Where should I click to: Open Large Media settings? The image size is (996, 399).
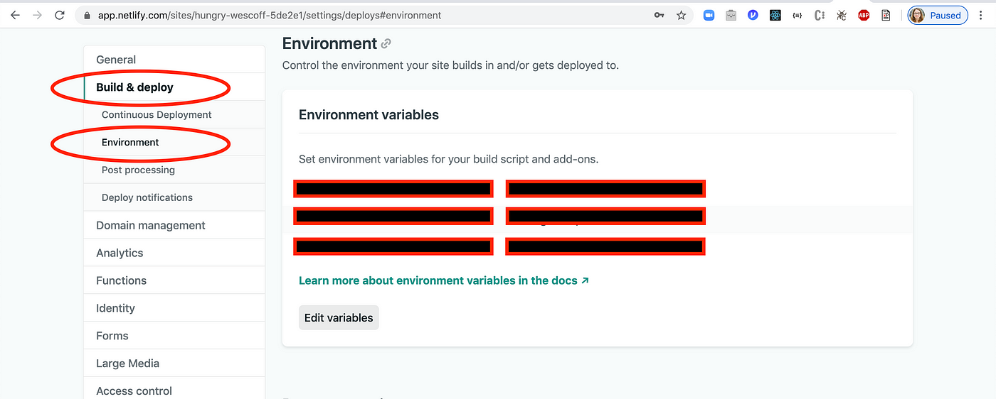pos(174,364)
